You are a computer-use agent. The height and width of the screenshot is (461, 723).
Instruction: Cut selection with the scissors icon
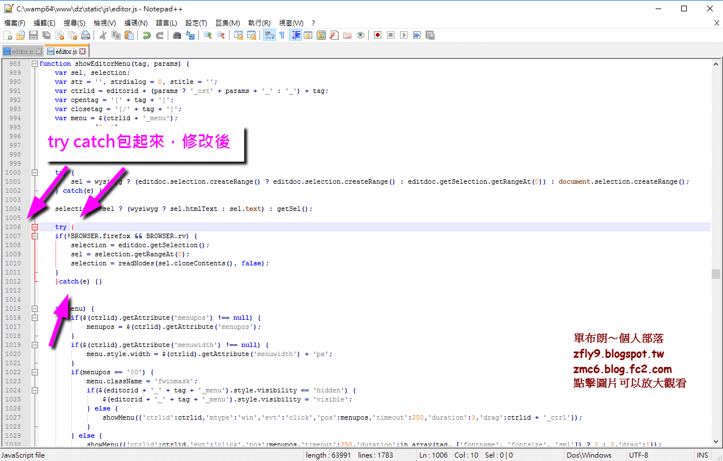[103, 35]
